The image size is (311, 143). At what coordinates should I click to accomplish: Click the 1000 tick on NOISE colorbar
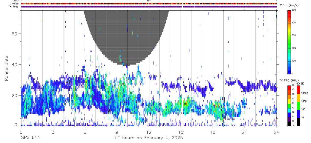(304, 101)
